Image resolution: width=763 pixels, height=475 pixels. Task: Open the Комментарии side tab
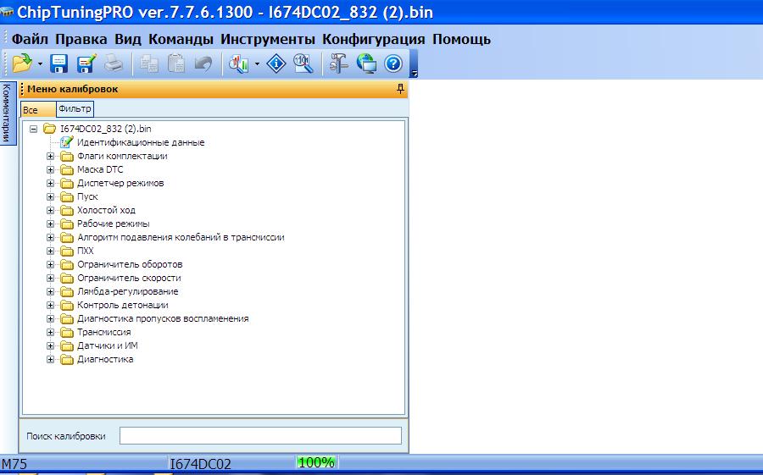(x=8, y=113)
